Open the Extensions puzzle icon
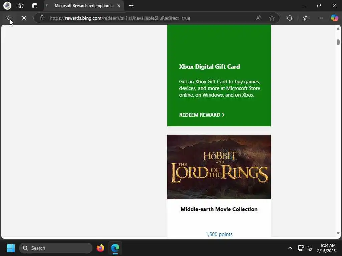 point(290,18)
